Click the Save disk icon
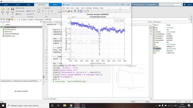193x108 pixels. point(12,9)
